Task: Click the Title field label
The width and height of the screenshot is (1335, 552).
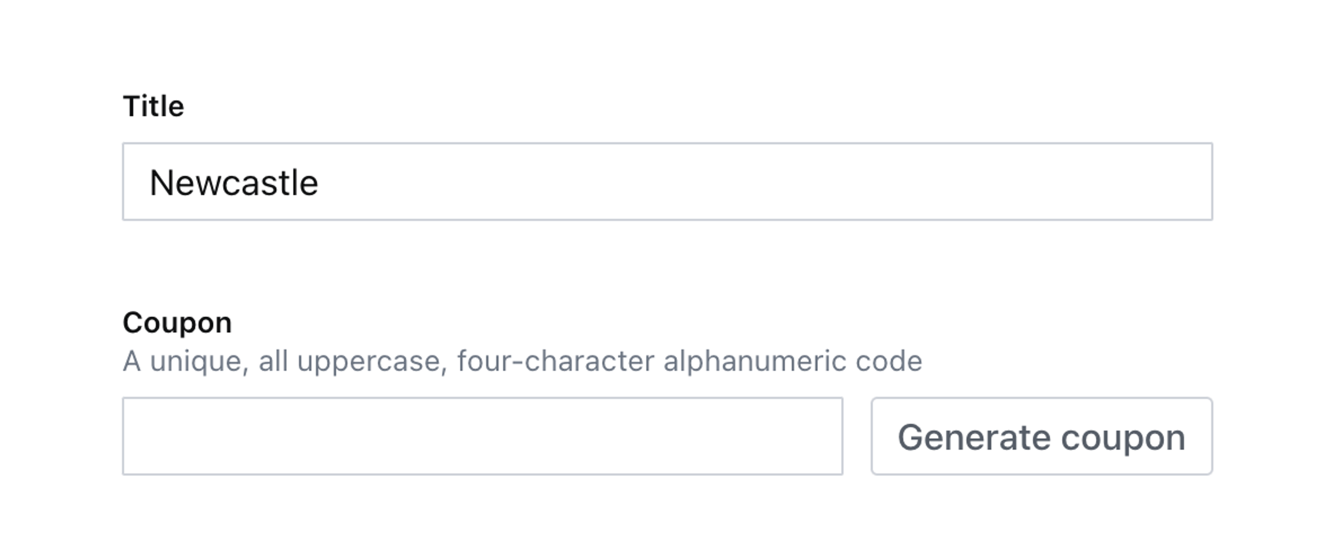Action: coord(153,107)
